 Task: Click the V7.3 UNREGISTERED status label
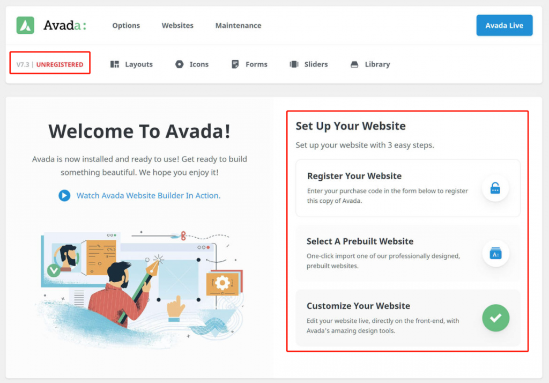click(x=50, y=64)
